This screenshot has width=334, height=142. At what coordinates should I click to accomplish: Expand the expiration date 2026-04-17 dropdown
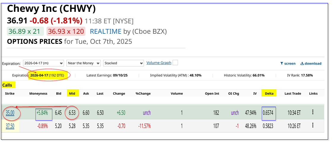click(44, 63)
